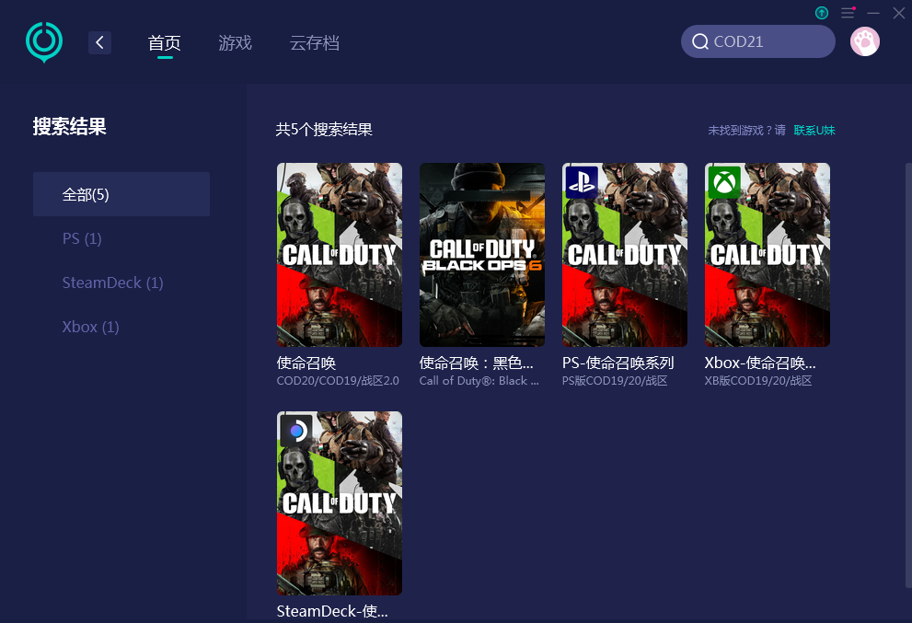Filter results by PS (1)
Image resolution: width=912 pixels, height=623 pixels.
[x=82, y=238]
